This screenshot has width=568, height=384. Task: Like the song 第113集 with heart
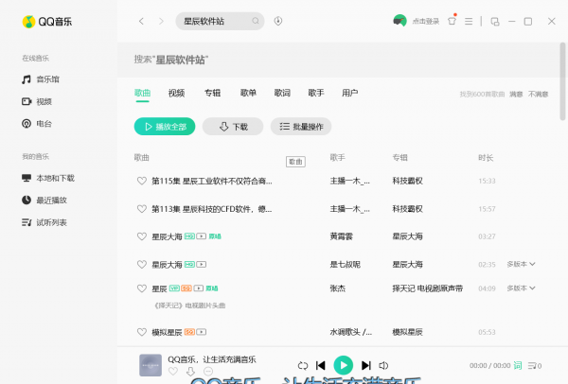(142, 209)
